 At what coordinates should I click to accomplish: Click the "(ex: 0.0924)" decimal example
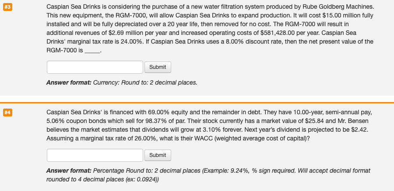(x=142, y=180)
